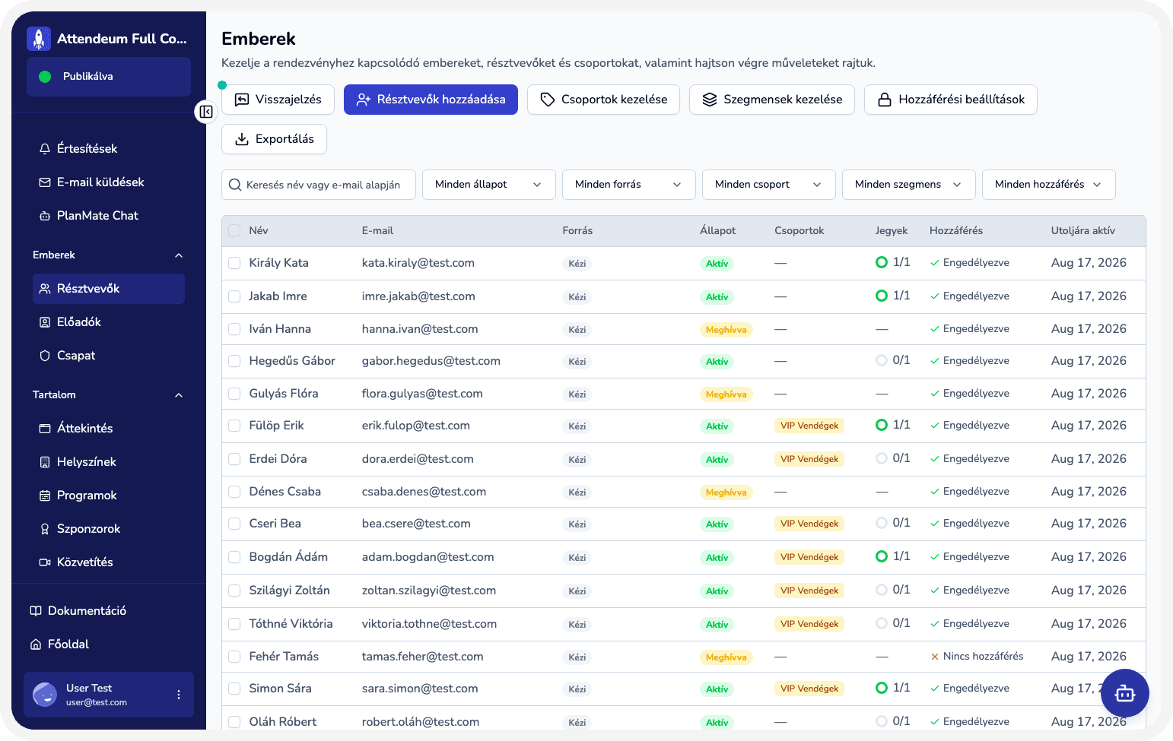1173x741 pixels.
Task: Mark Bogdán Ádám's row checkbox
Action: (x=234, y=557)
